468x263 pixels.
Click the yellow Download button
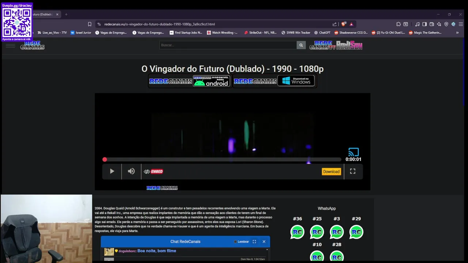[331, 172]
